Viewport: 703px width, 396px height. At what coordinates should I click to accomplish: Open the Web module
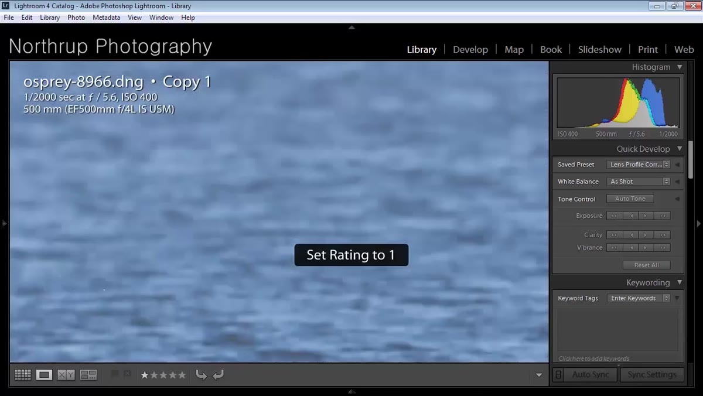[x=684, y=50]
